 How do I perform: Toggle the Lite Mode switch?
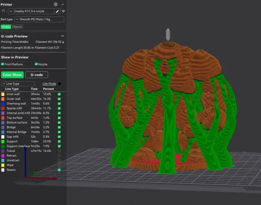(x=61, y=84)
